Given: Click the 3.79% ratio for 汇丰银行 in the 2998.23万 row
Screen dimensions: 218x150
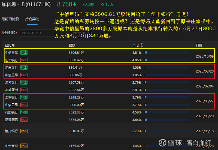Looking at the screenshot, I should point(137,97).
